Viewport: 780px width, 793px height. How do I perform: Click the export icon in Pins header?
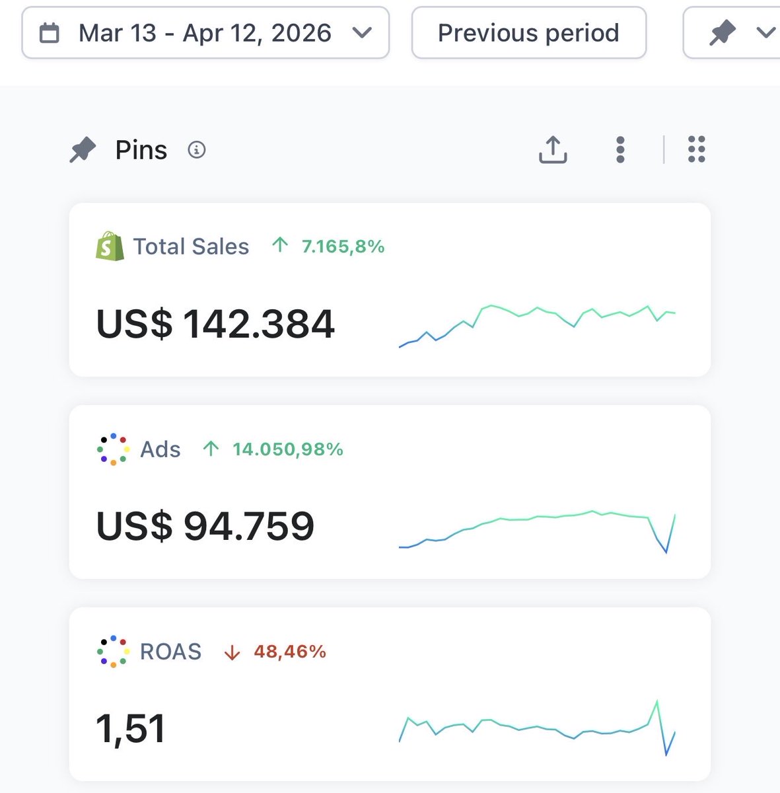pyautogui.click(x=553, y=149)
